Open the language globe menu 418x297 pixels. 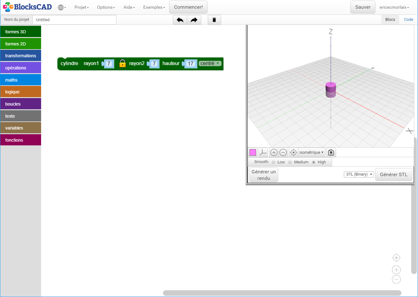point(62,7)
